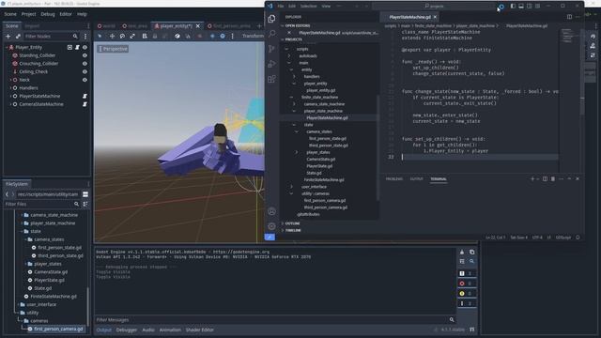Toggle editor messages filter in output

(467, 303)
